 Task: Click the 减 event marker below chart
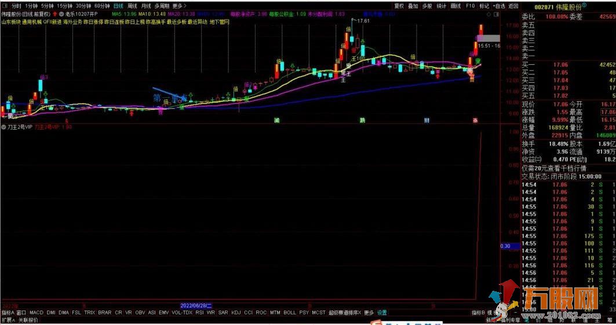(276, 120)
